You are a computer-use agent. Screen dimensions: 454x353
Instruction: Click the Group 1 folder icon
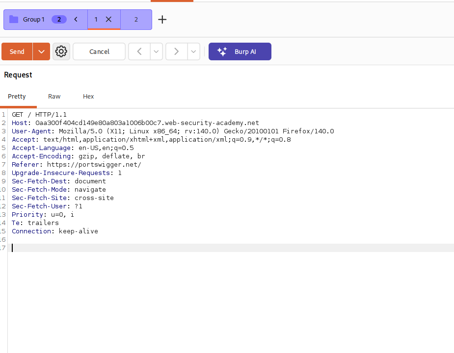(x=14, y=20)
